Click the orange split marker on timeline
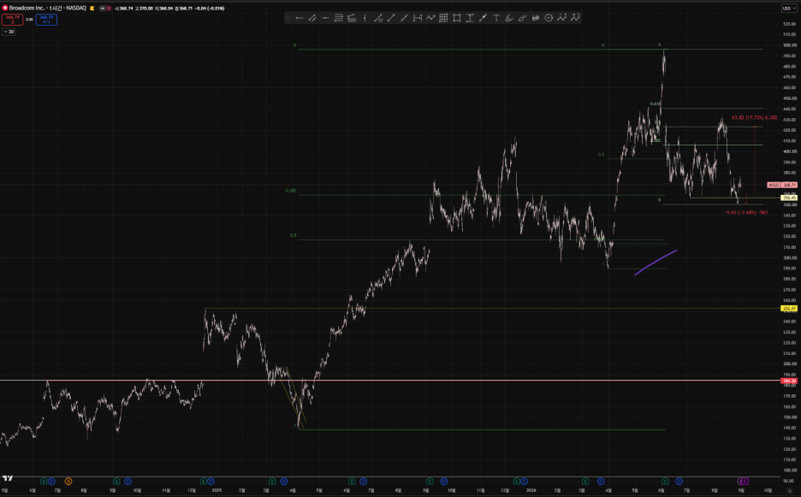 coord(68,481)
